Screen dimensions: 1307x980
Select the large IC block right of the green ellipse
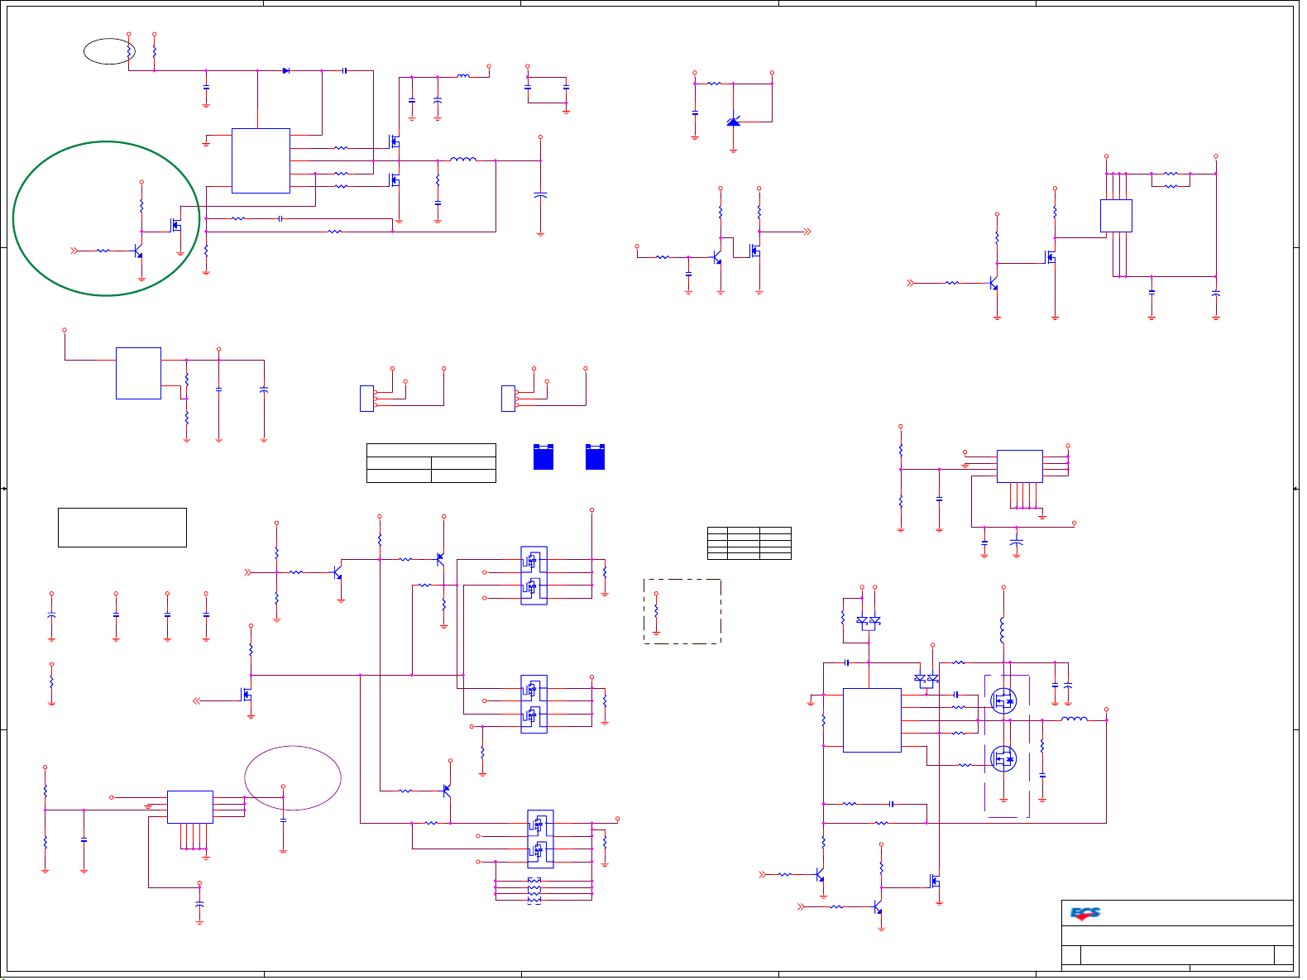[261, 160]
